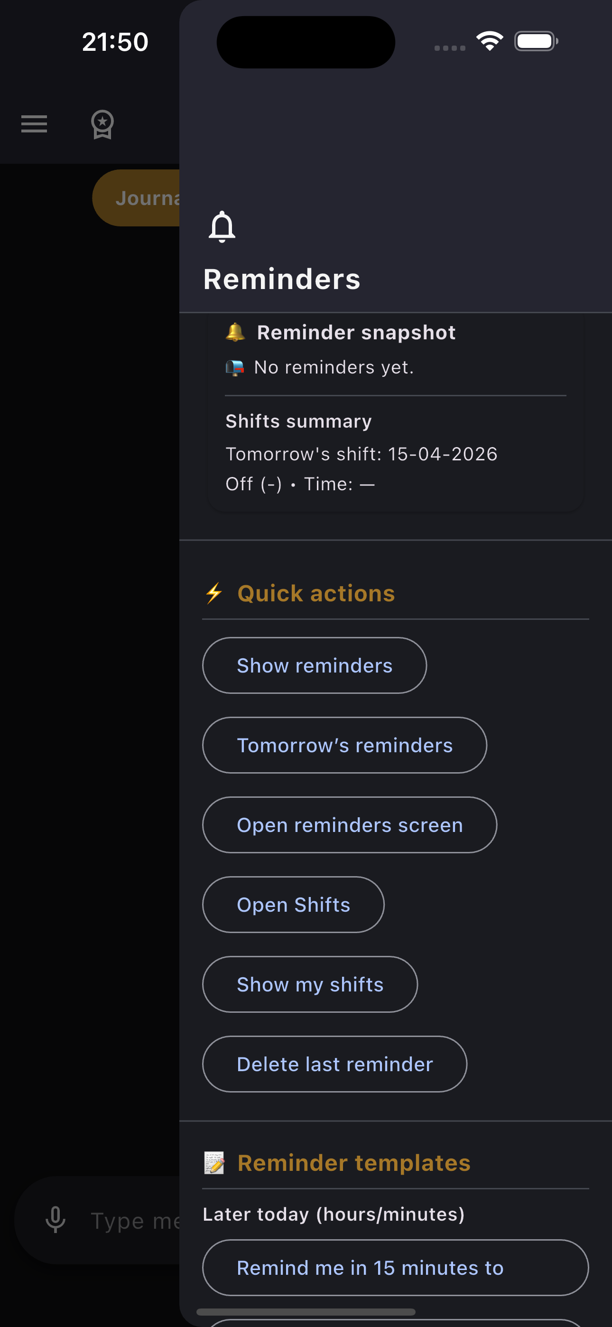Open Tomorrow's reminders

point(344,745)
